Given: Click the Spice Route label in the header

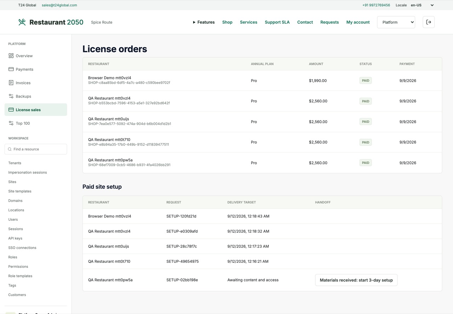Looking at the screenshot, I should [102, 22].
